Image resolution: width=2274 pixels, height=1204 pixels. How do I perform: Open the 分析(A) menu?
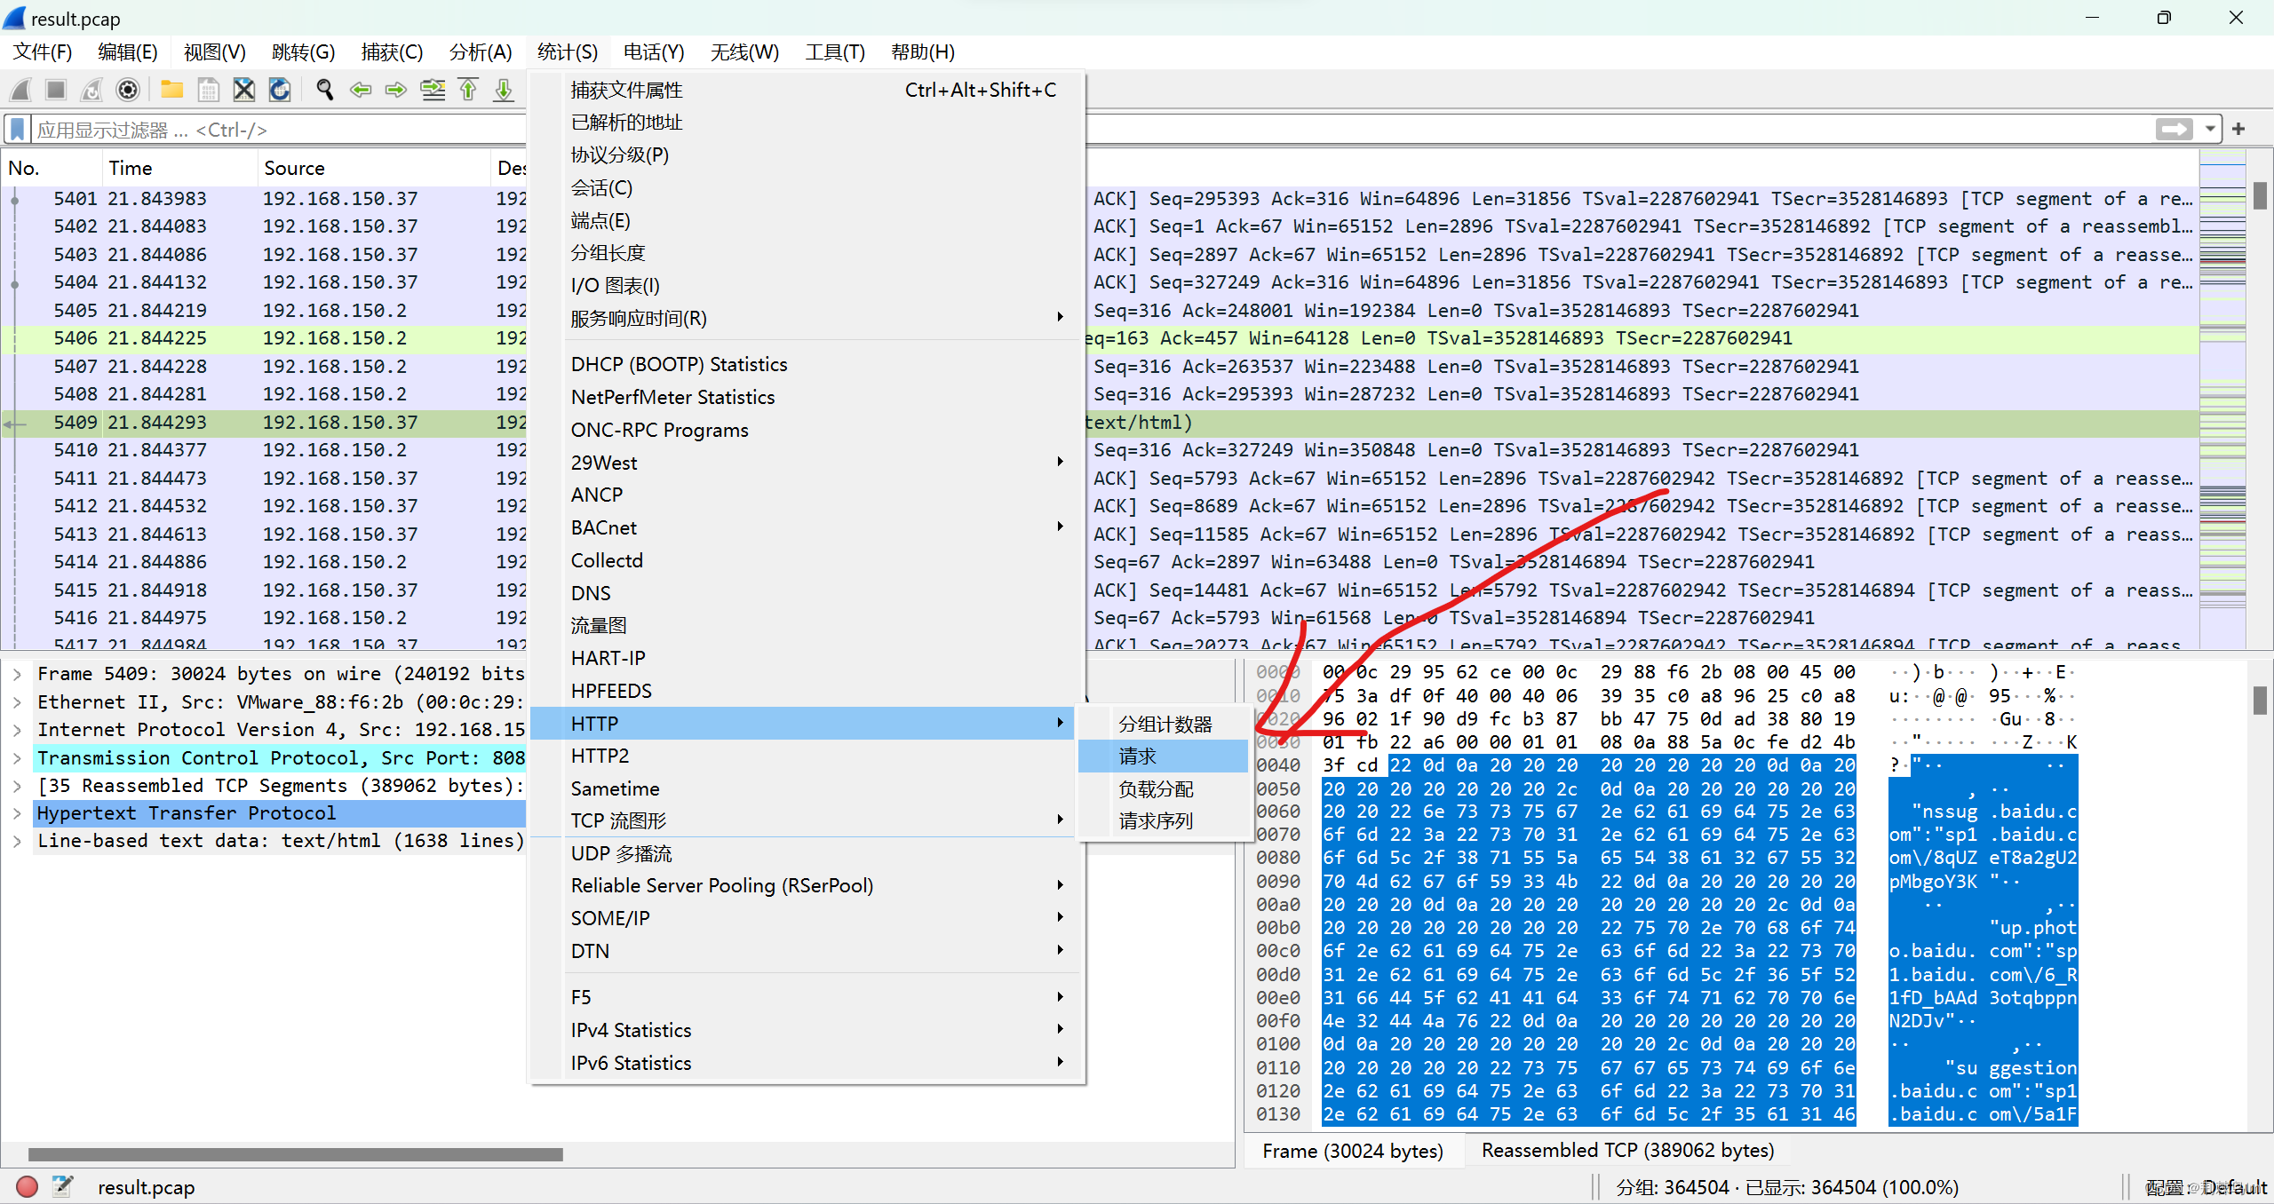point(481,52)
